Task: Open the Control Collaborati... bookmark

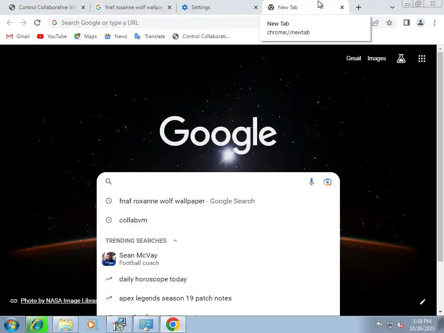Action: (201, 36)
